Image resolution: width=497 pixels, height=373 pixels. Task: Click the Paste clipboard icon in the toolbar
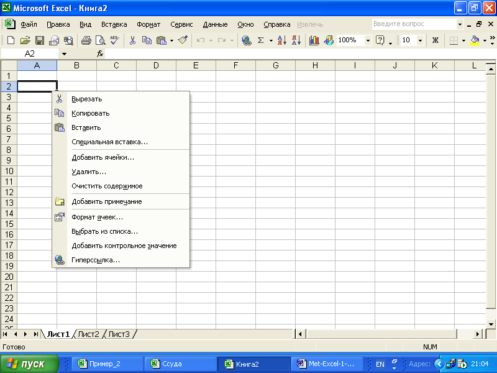[x=162, y=40]
